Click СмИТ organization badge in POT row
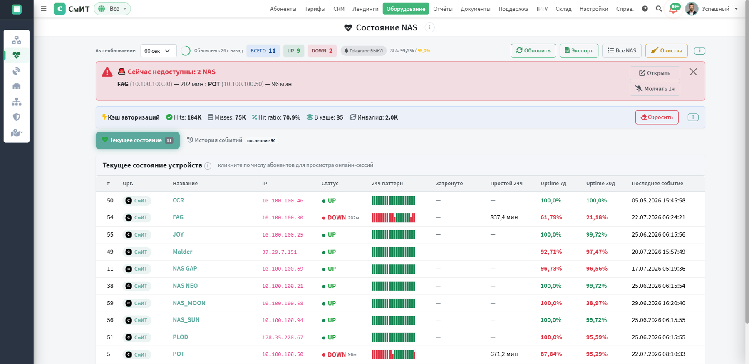 click(137, 354)
